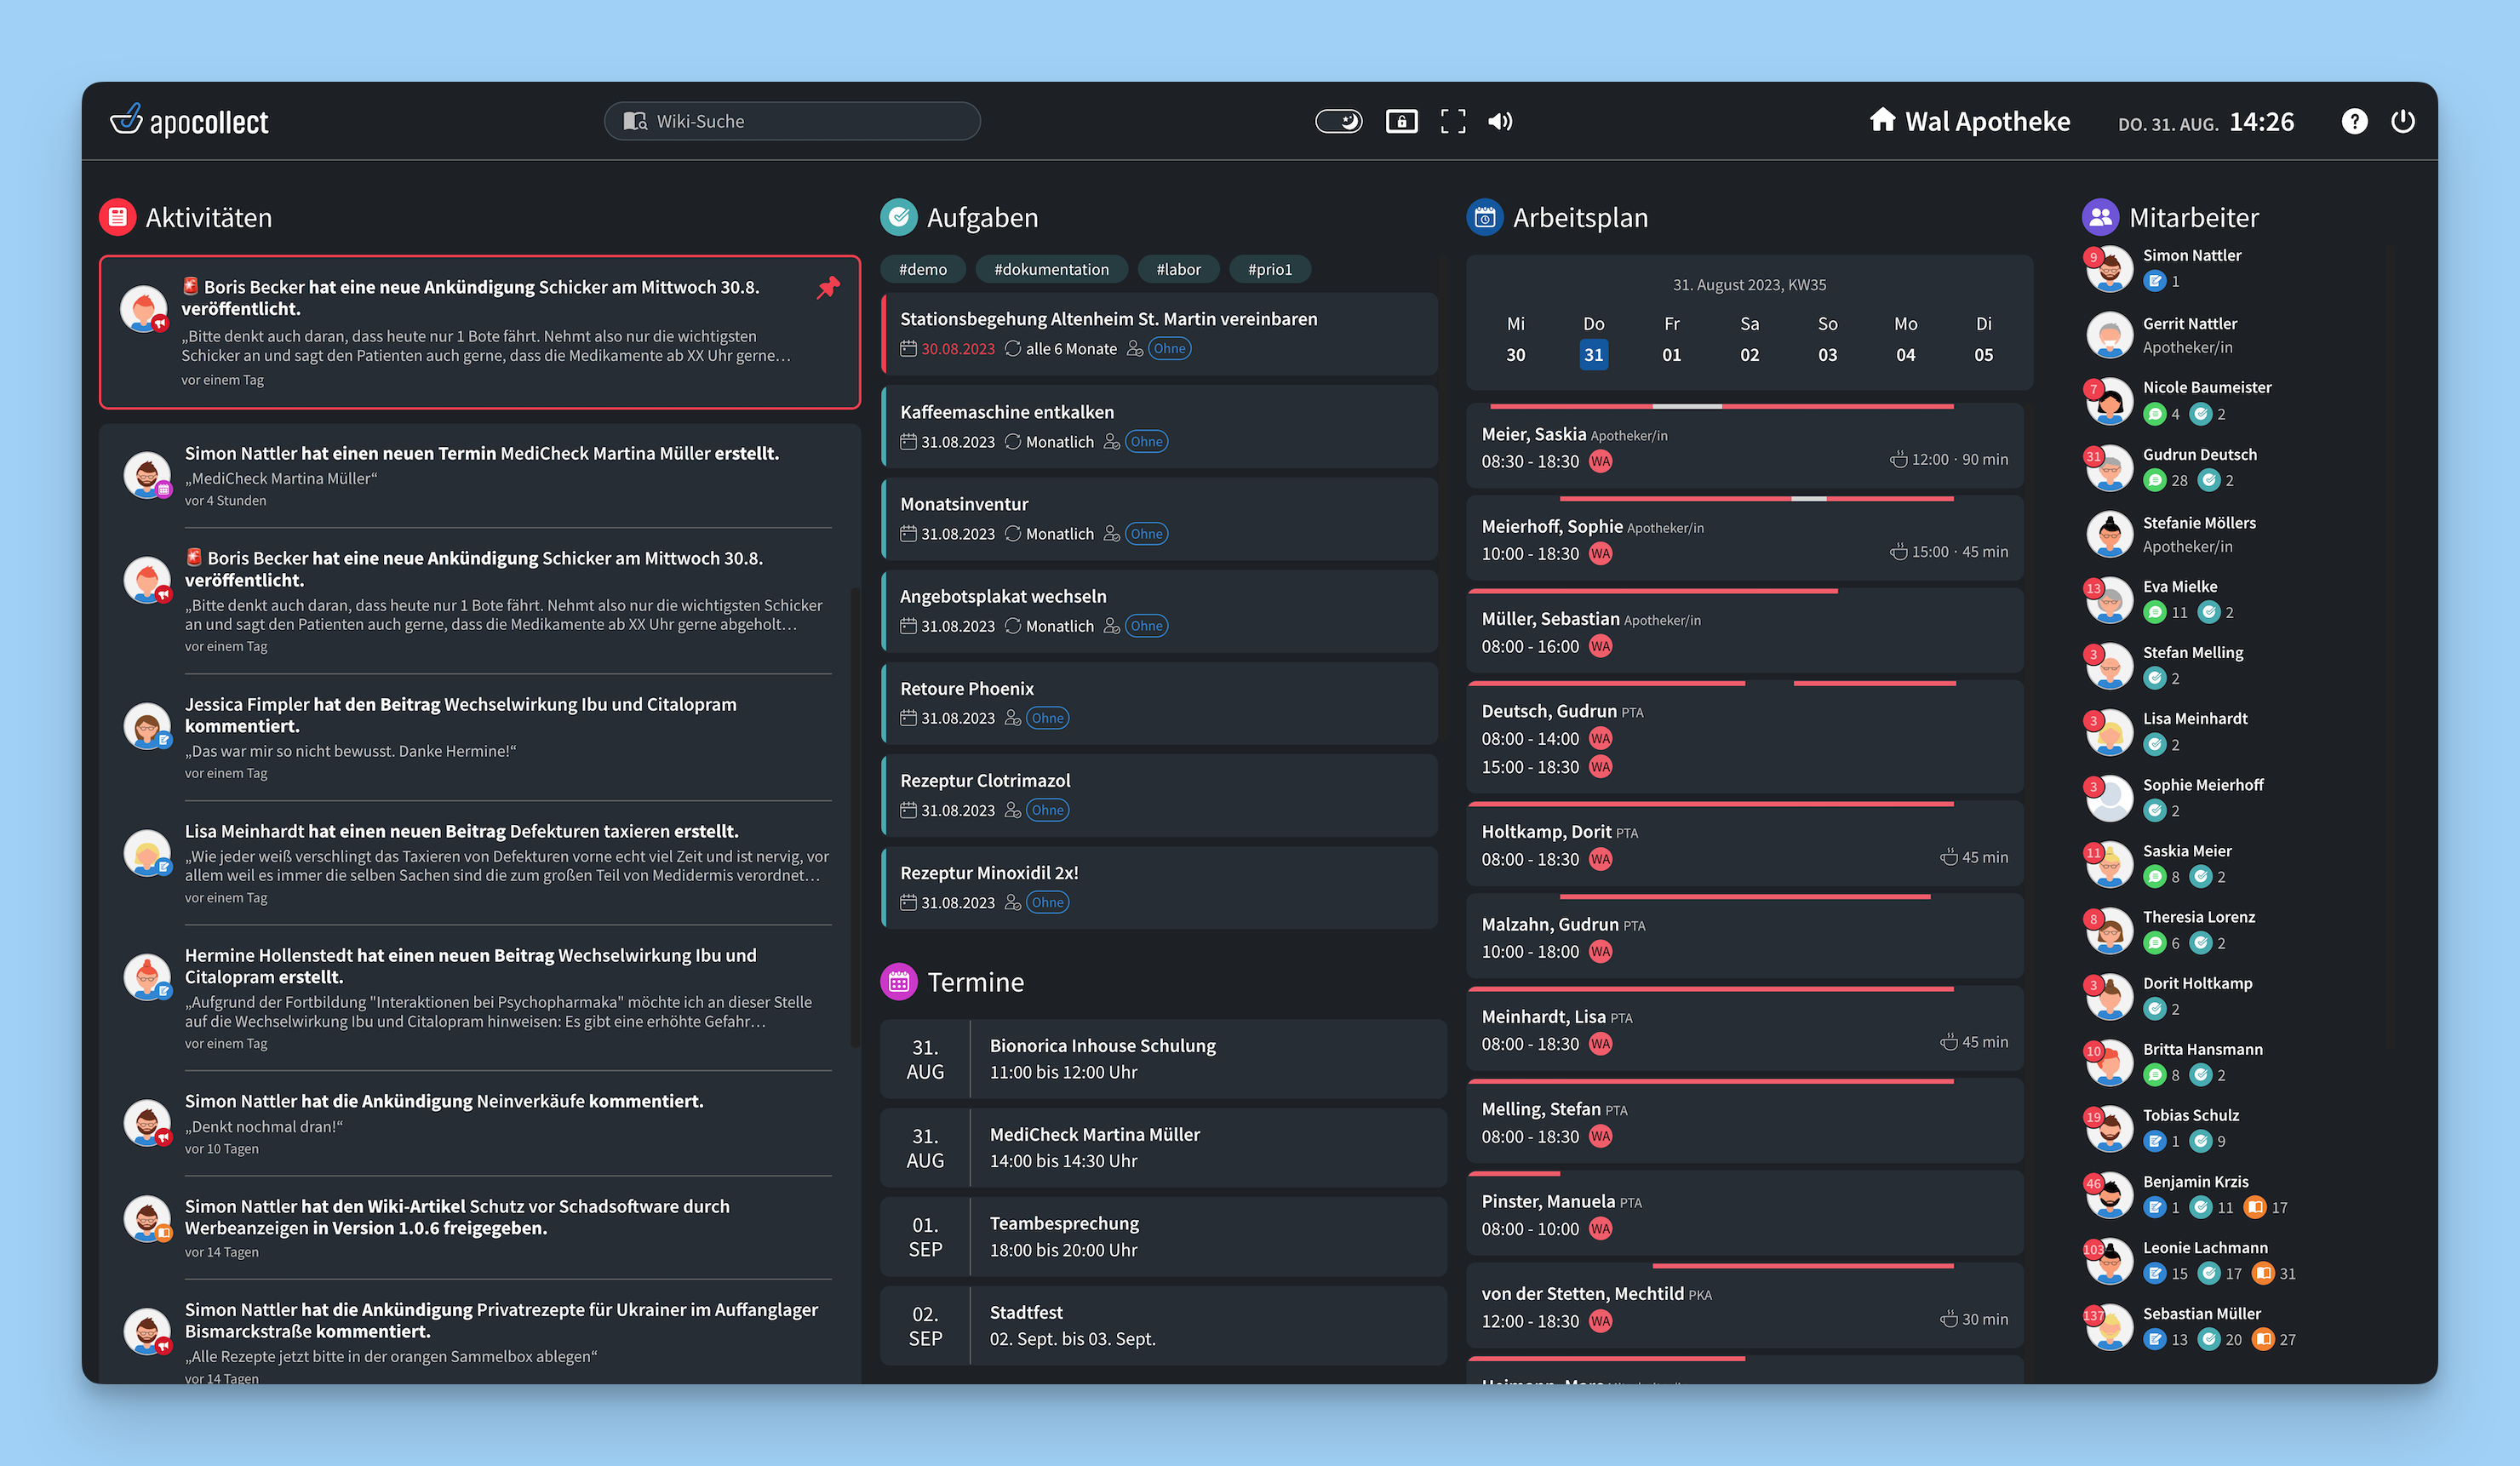Open the help question mark icon
Image resolution: width=2520 pixels, height=1466 pixels.
[2354, 121]
